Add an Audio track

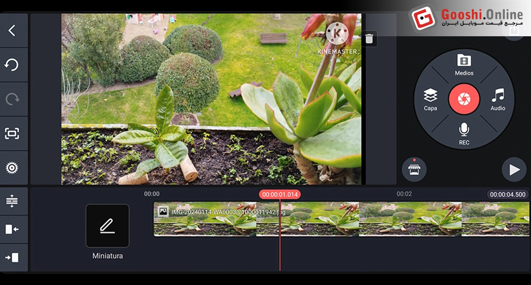click(498, 99)
